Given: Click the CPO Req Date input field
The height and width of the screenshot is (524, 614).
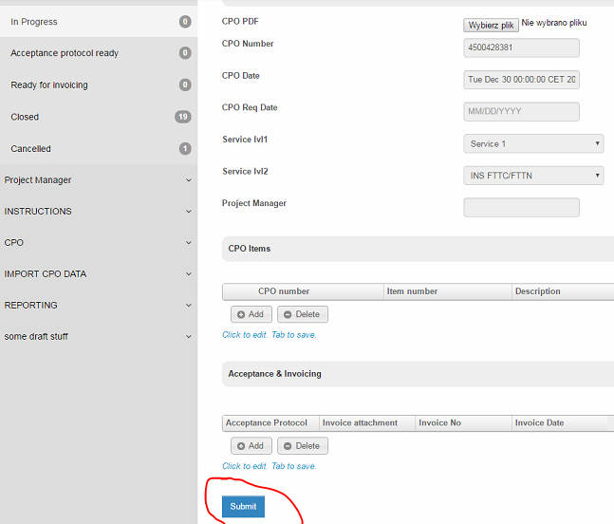Looking at the screenshot, I should pos(521,112).
